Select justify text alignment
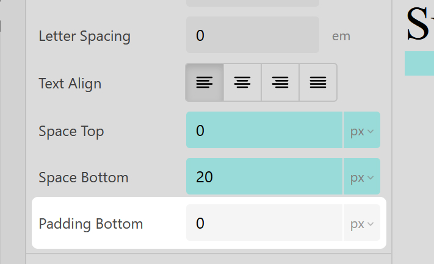 [318, 82]
